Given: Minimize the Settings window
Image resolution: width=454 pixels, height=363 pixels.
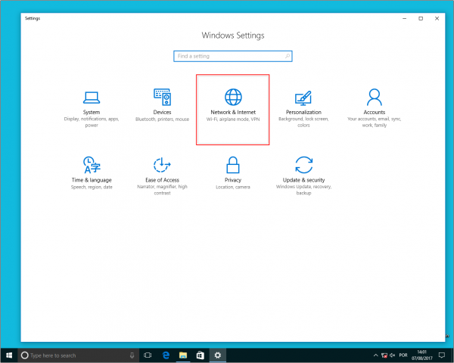Looking at the screenshot, I should [405, 18].
